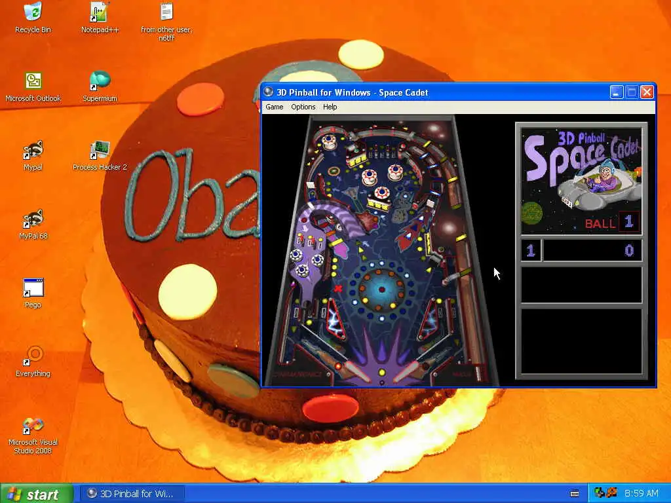Open the Options menu
Viewport: 671px width, 503px height.
point(303,107)
